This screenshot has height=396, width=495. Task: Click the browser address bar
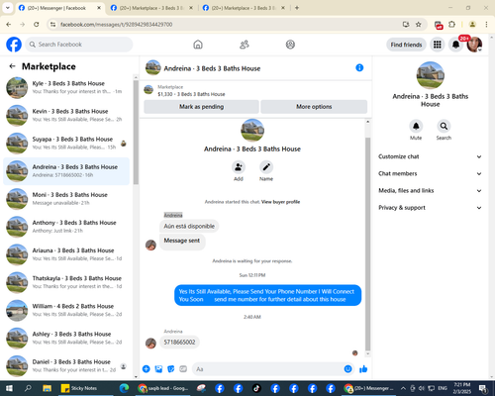tap(228, 25)
